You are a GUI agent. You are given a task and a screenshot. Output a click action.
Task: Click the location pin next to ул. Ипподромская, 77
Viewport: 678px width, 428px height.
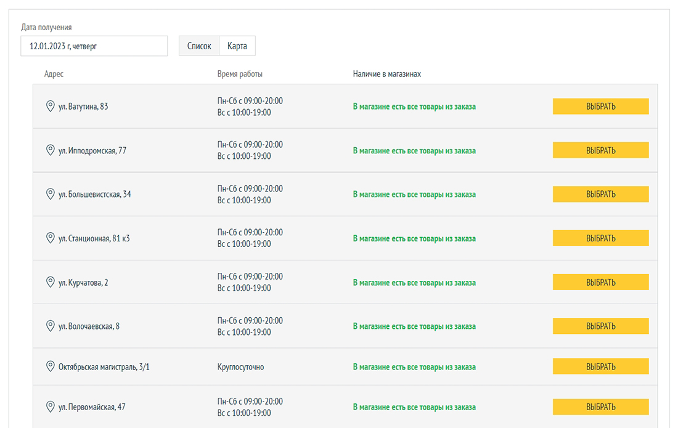pyautogui.click(x=51, y=150)
